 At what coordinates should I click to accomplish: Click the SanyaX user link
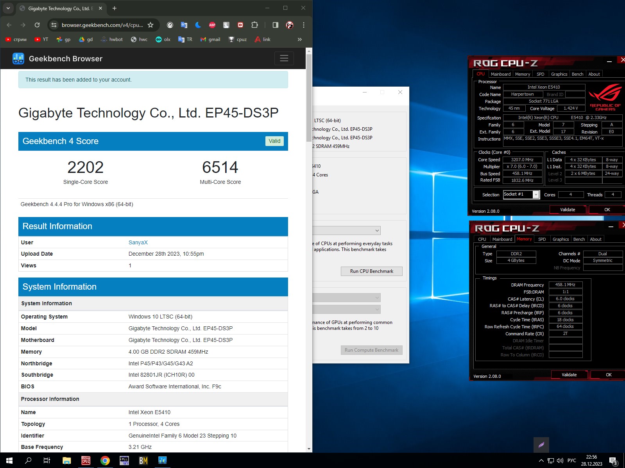click(138, 242)
